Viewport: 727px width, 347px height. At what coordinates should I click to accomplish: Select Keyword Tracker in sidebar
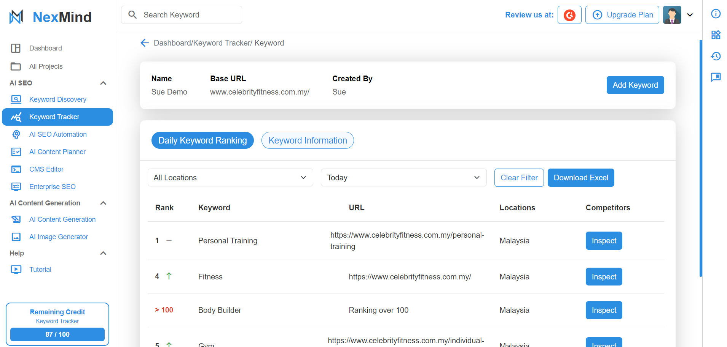pos(57,117)
